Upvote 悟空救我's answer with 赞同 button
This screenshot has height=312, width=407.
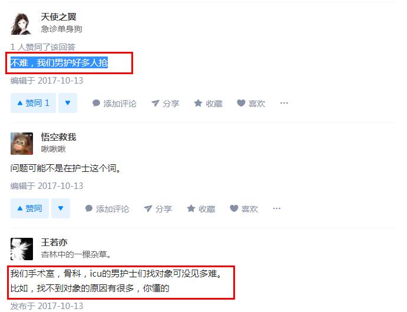click(x=29, y=208)
